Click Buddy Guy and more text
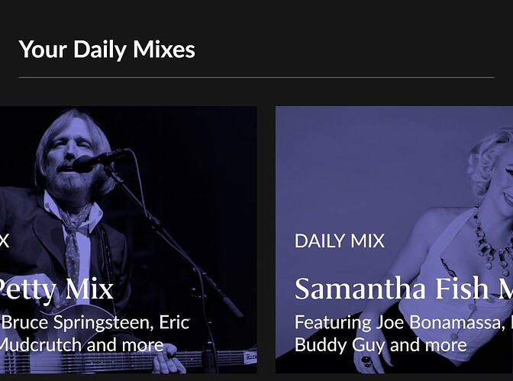This screenshot has width=513, height=381. click(380, 345)
